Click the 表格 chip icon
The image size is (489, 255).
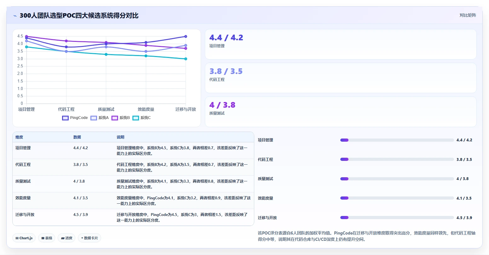pyautogui.click(x=43, y=238)
